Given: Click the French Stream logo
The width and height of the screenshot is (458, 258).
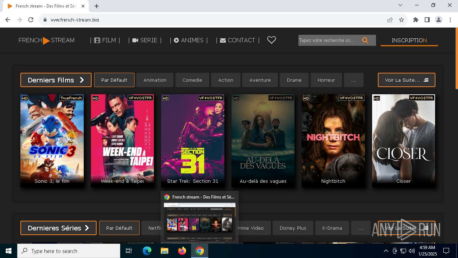Looking at the screenshot, I should 47,40.
